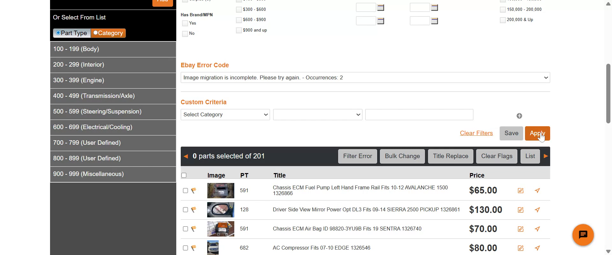612x255 pixels.
Task: Go to next toolbar page right arrow
Action: pos(546,156)
